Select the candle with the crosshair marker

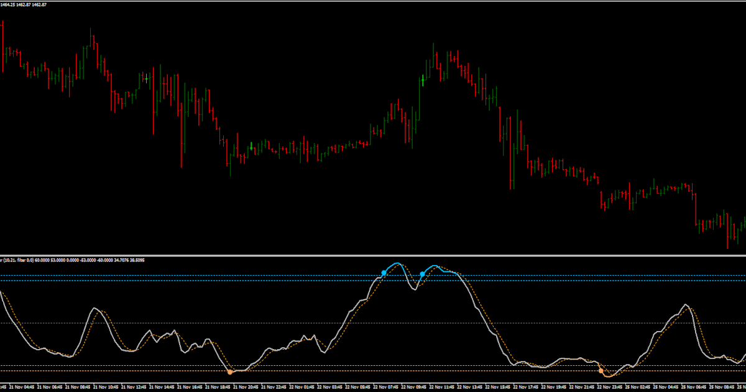click(146, 78)
